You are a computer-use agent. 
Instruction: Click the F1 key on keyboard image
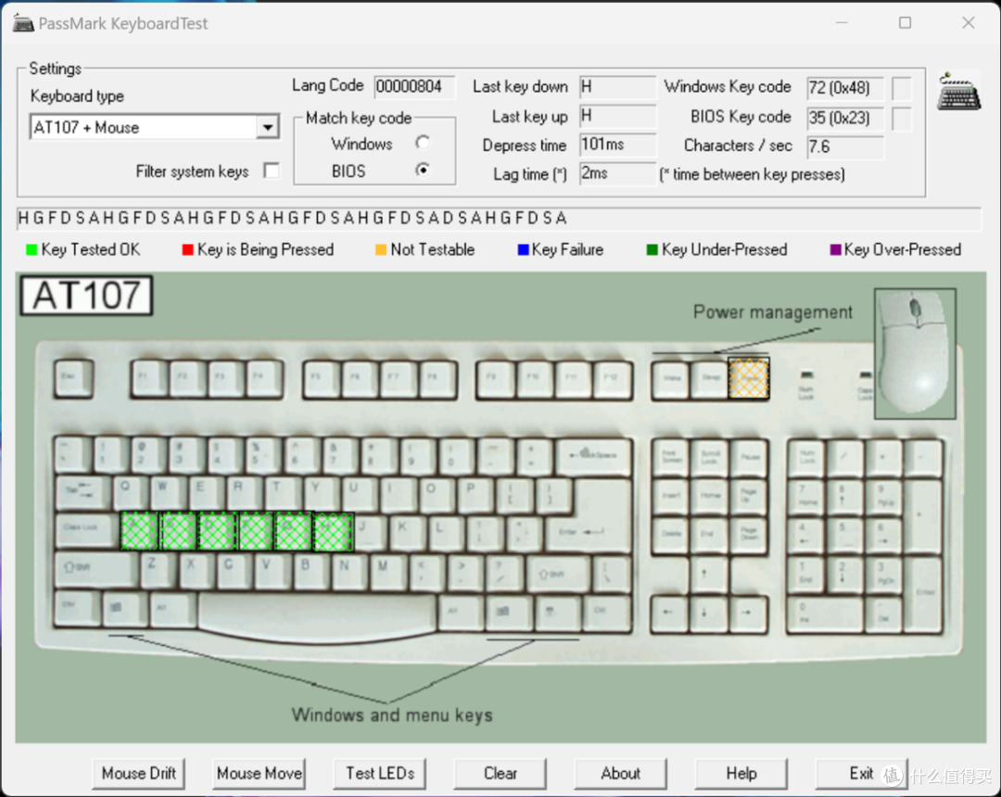coord(148,379)
